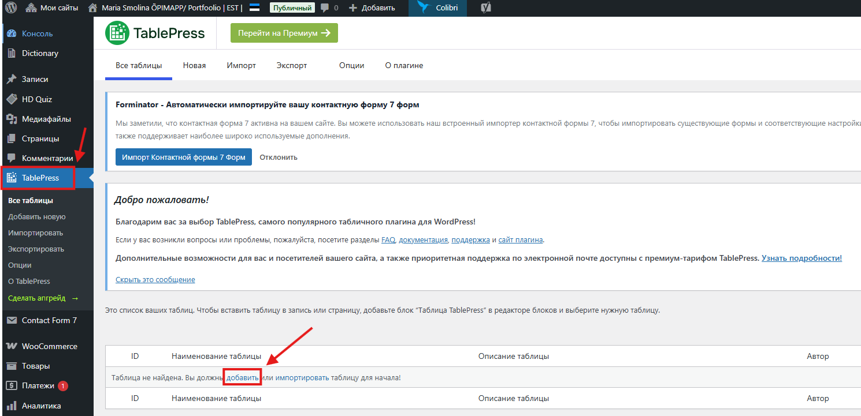Click Импорт Контактной формы 7 Форм button
This screenshot has height=416, width=861.
point(184,157)
